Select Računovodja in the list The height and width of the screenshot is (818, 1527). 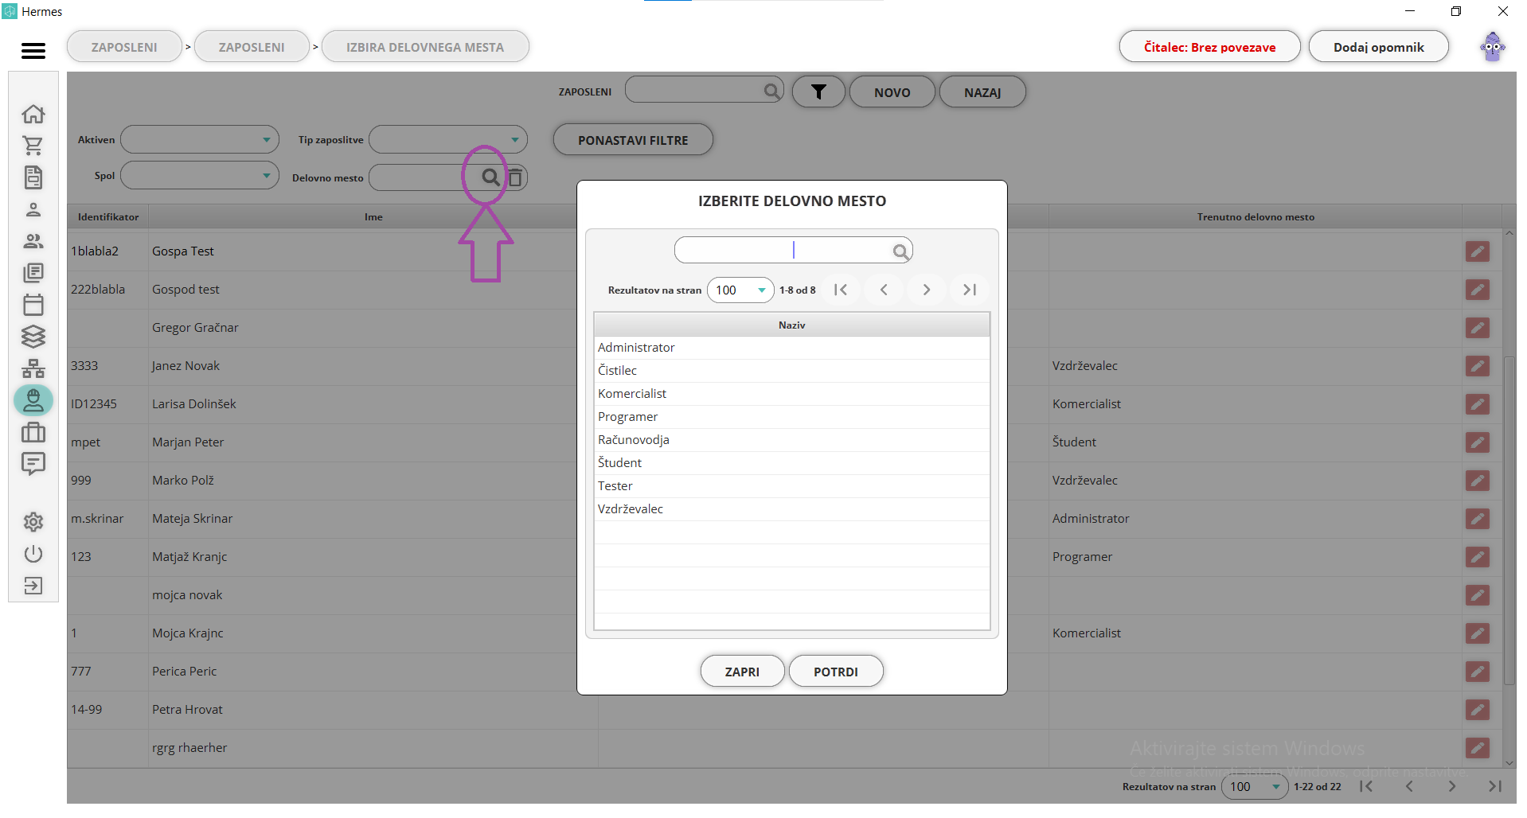click(791, 440)
